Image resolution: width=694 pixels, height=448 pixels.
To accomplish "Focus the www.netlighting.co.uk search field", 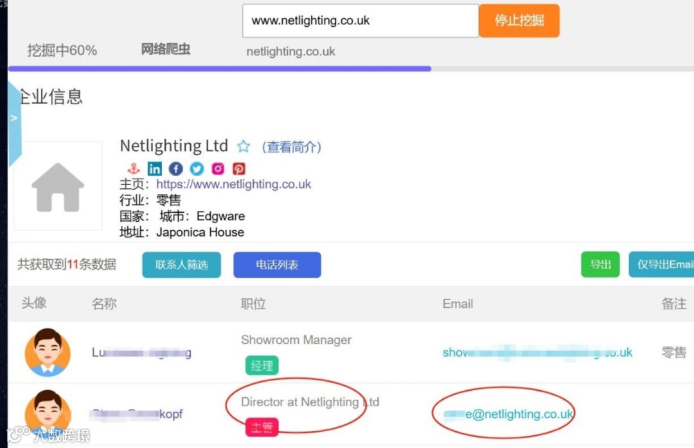I will click(360, 21).
